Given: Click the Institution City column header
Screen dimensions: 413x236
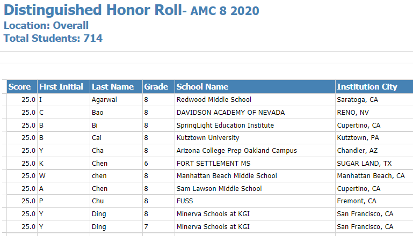Looking at the screenshot, I should point(374,86).
